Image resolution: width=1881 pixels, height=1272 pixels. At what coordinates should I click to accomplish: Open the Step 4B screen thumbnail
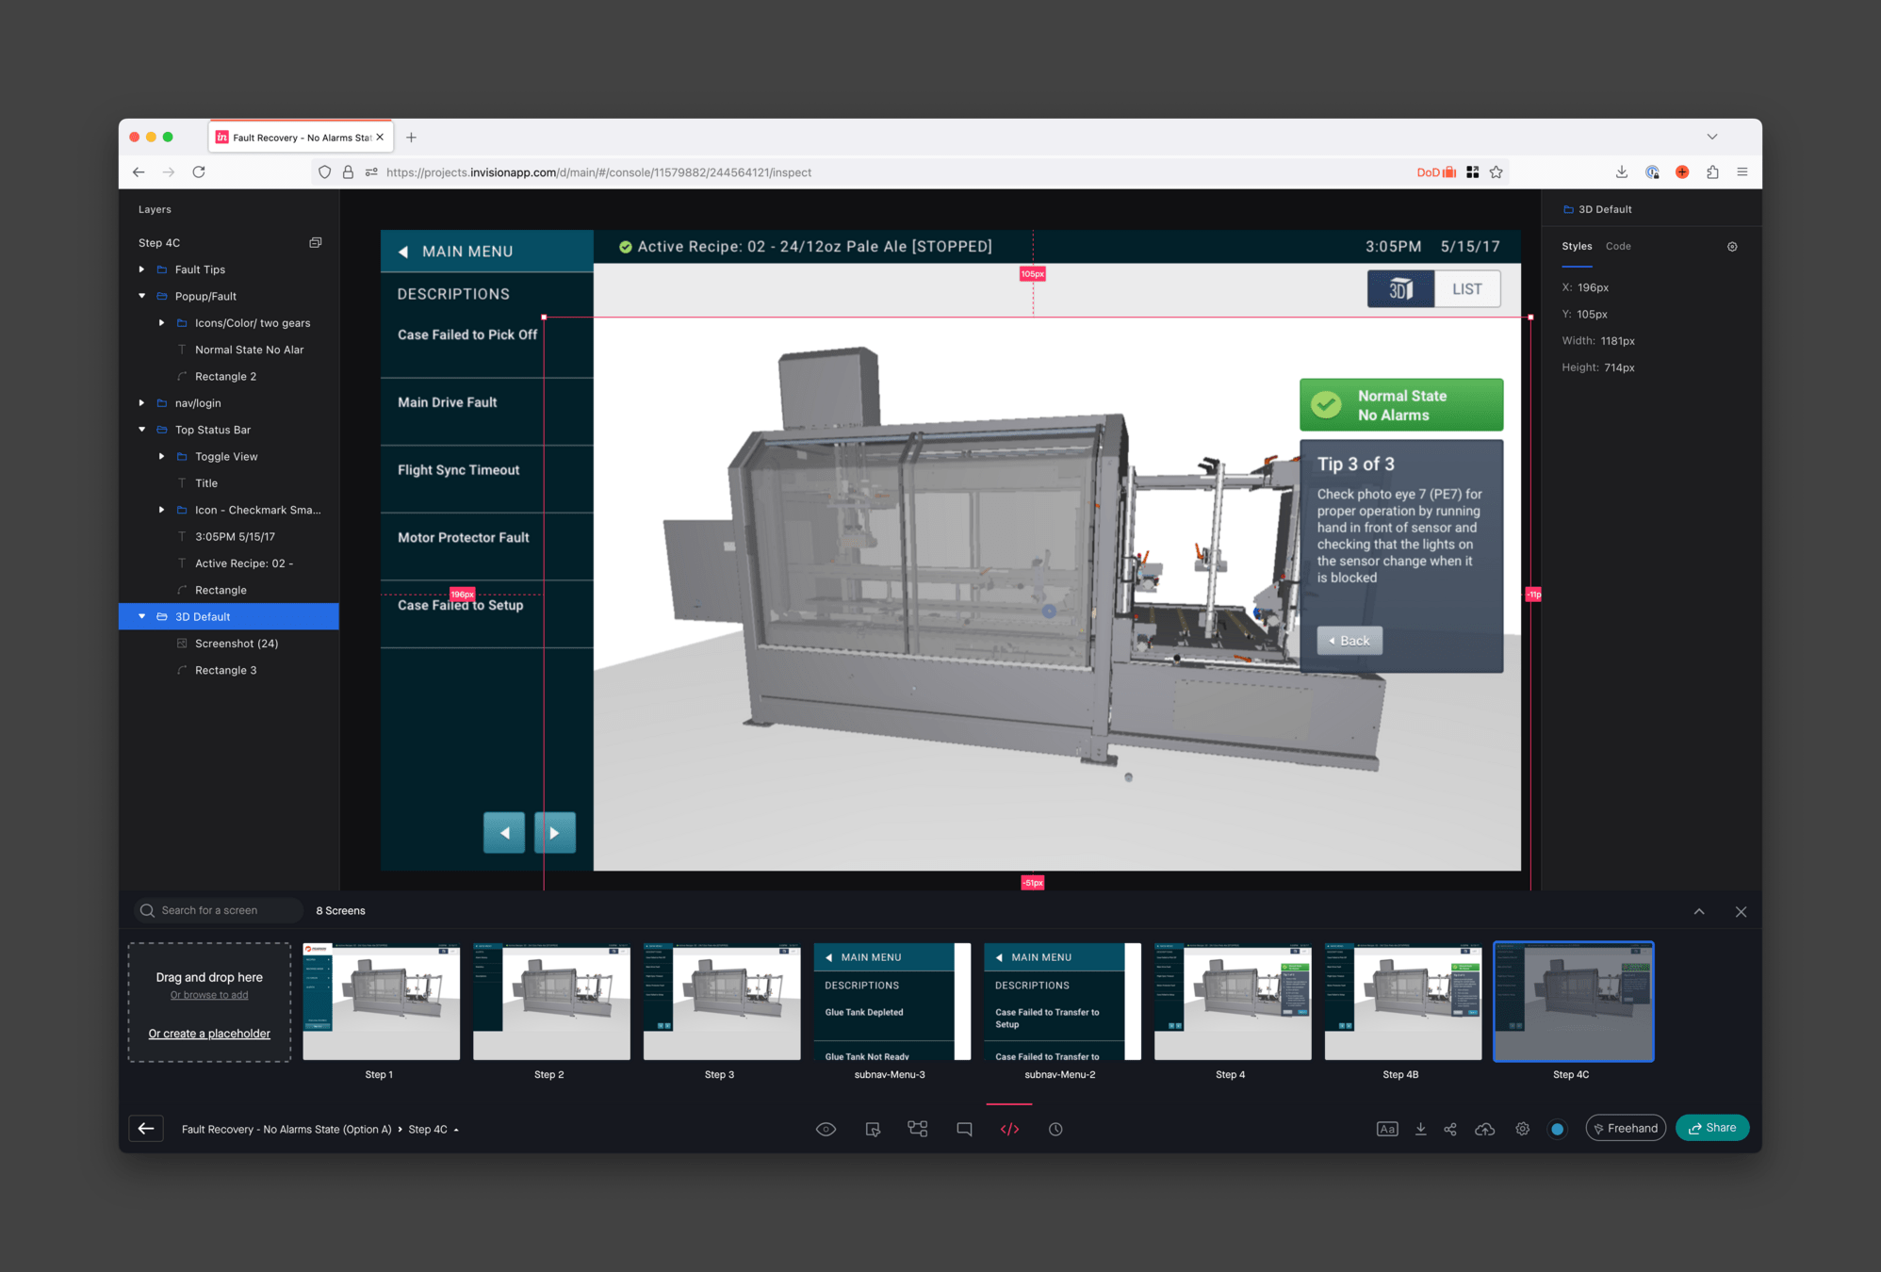(1402, 1002)
